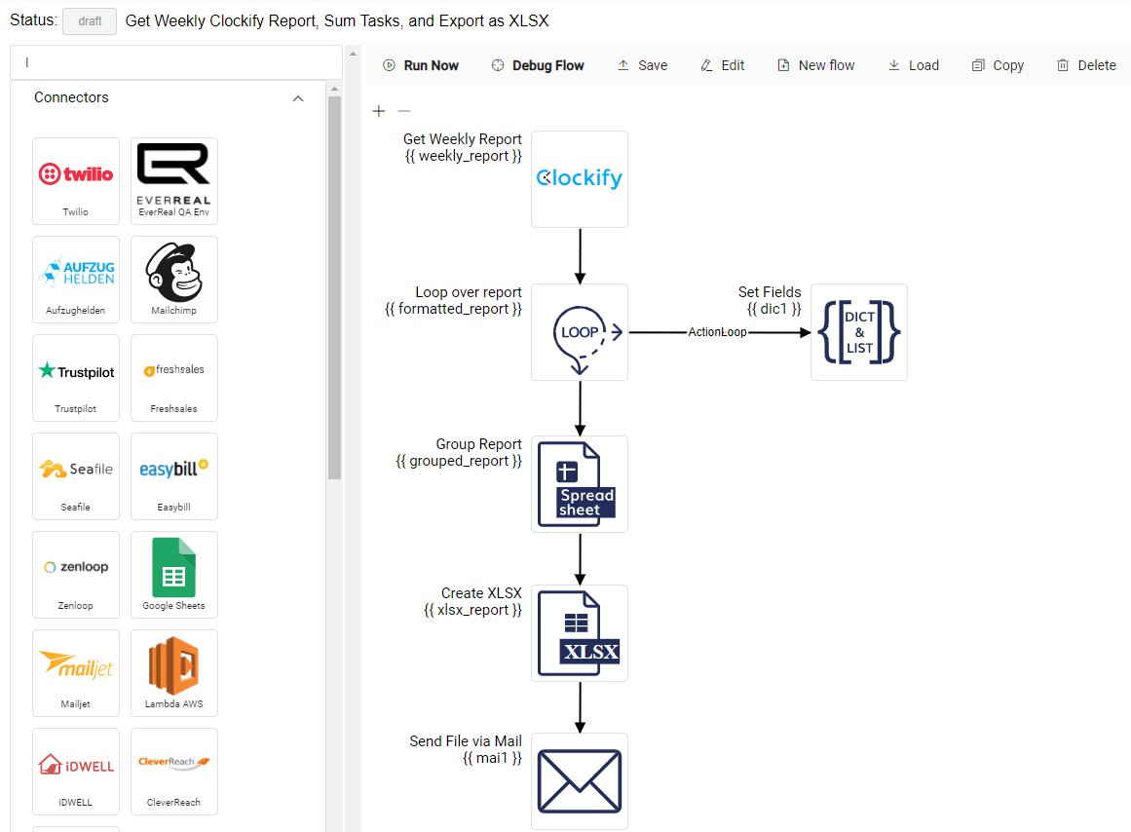Choose the Freshsales connector
The image size is (1131, 832).
173,377
